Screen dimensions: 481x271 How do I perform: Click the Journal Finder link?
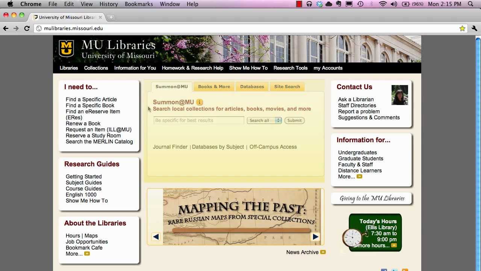click(170, 147)
